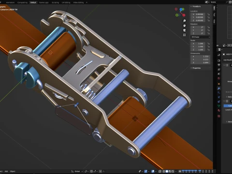Click the Dimensions X value field
232x174 pixels.
tap(201, 57)
